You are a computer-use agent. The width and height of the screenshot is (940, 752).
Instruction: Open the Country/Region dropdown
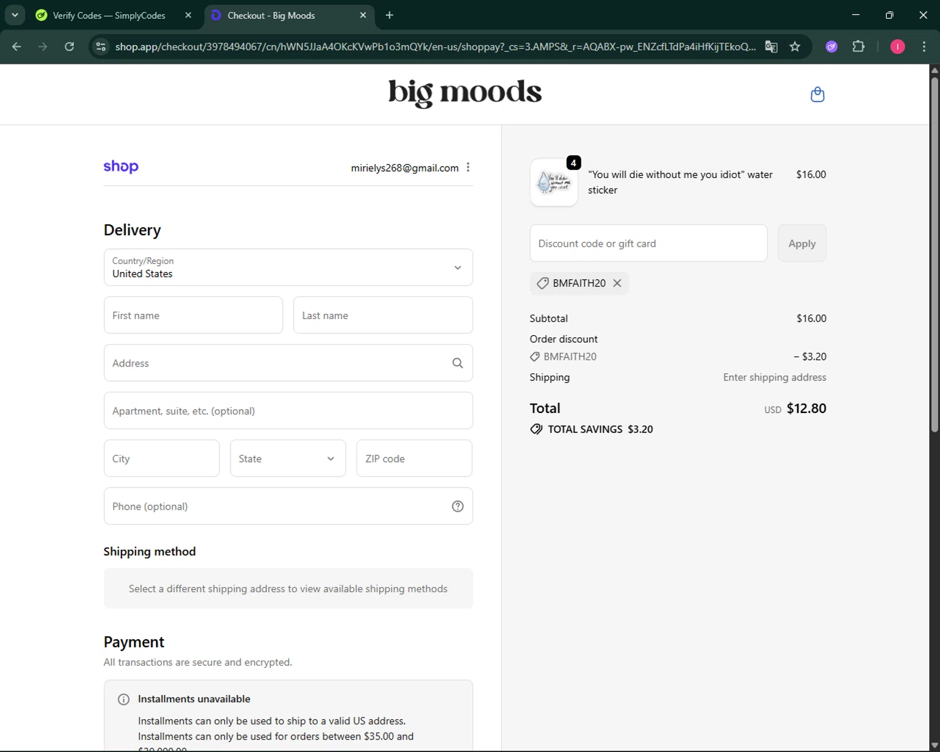click(288, 268)
